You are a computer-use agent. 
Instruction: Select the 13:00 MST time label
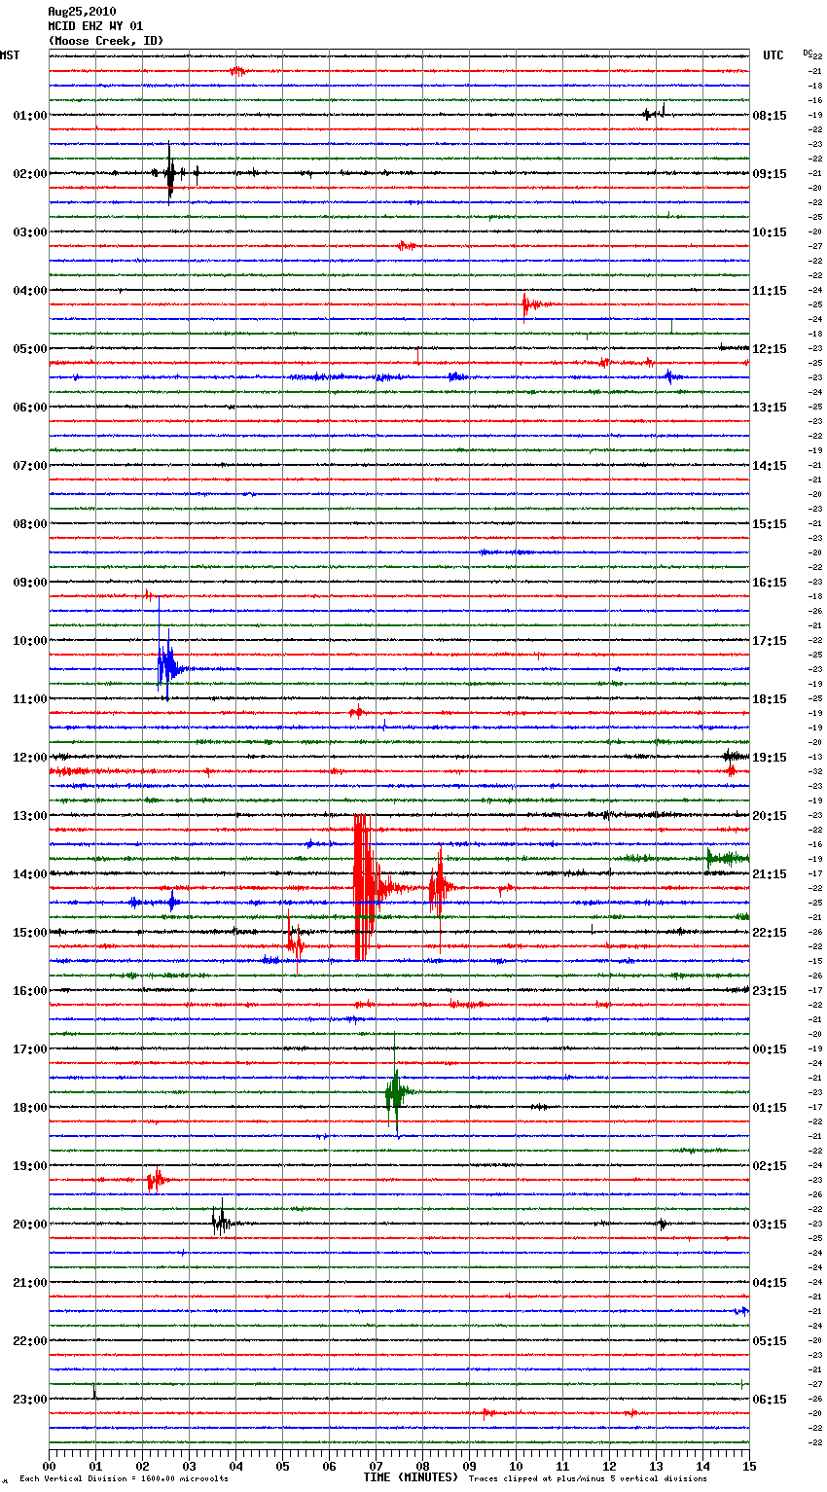pyautogui.click(x=30, y=816)
